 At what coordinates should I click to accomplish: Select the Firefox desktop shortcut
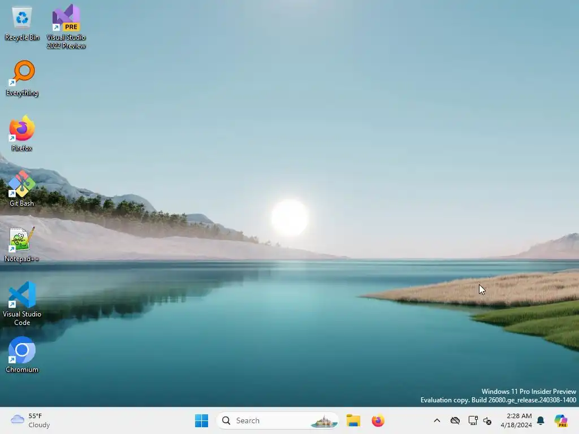[22, 133]
